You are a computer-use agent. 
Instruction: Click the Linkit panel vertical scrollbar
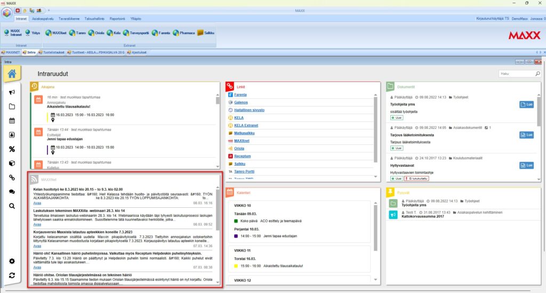[375, 129]
